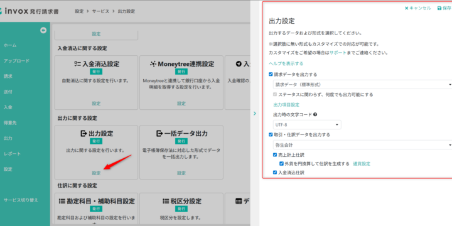
Task: Click 設定 in the breadcrumb
Action: click(x=79, y=11)
